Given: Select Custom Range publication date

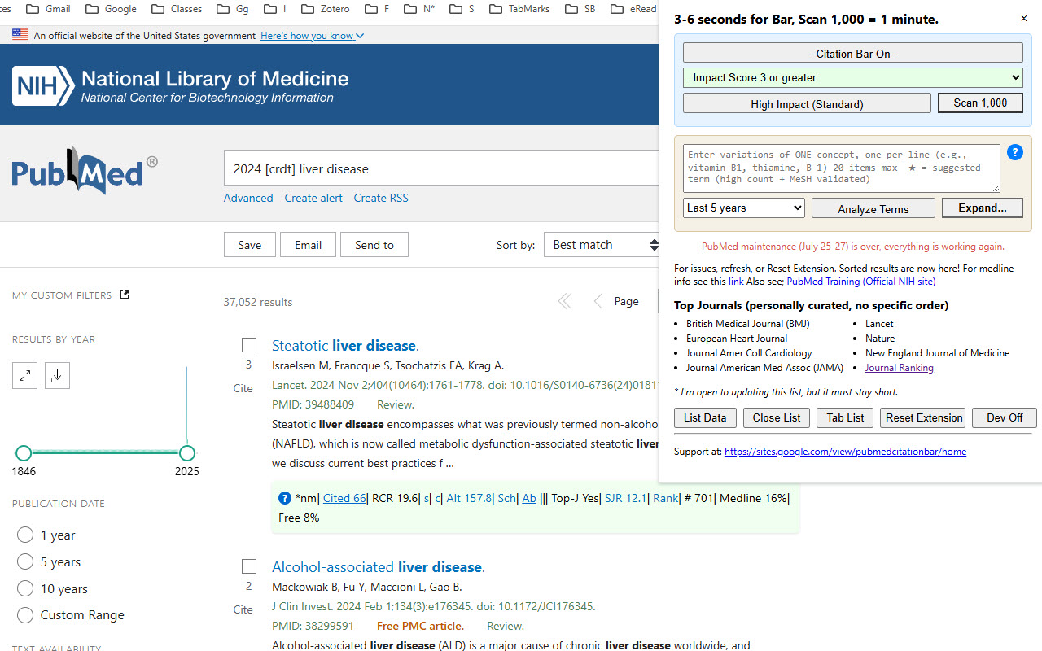Looking at the screenshot, I should 25,614.
